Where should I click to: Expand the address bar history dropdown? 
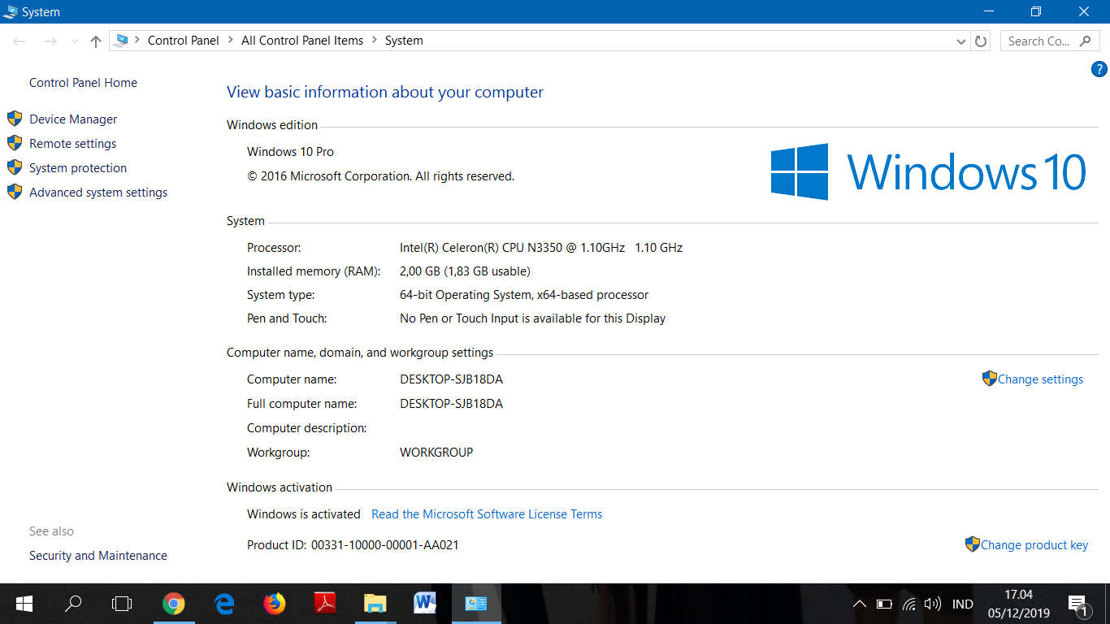pos(961,41)
